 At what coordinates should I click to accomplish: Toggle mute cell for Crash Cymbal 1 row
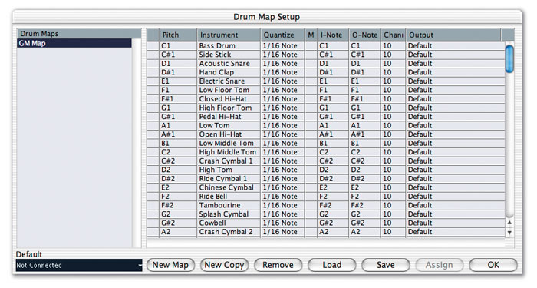point(311,161)
